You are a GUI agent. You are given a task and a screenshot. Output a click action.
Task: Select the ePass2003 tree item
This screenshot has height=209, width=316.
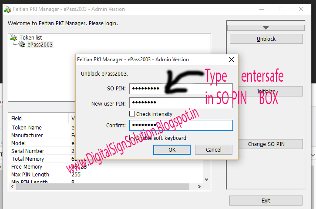click(40, 44)
